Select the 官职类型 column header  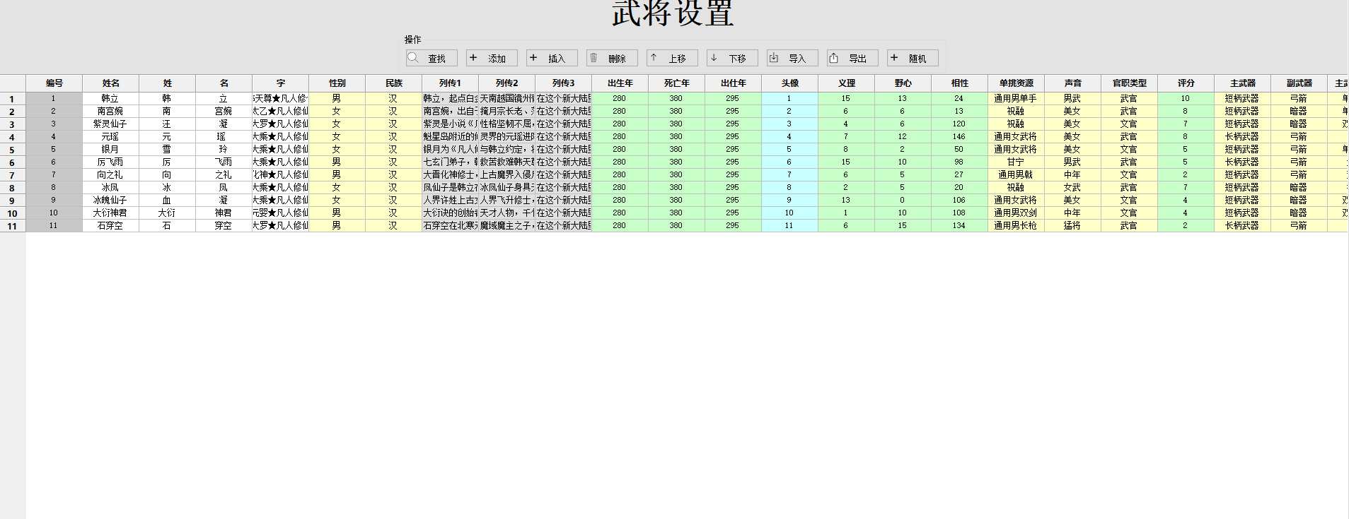click(1130, 83)
